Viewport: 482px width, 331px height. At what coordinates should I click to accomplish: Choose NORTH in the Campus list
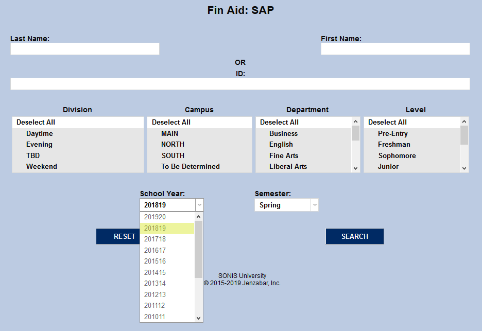click(x=173, y=144)
